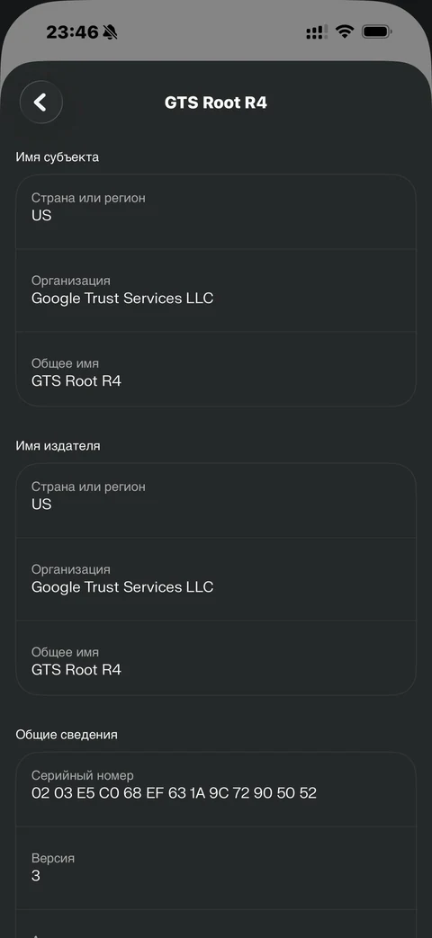Select issuer's common name GTS Root R4
The image size is (432, 938).
(x=215, y=658)
